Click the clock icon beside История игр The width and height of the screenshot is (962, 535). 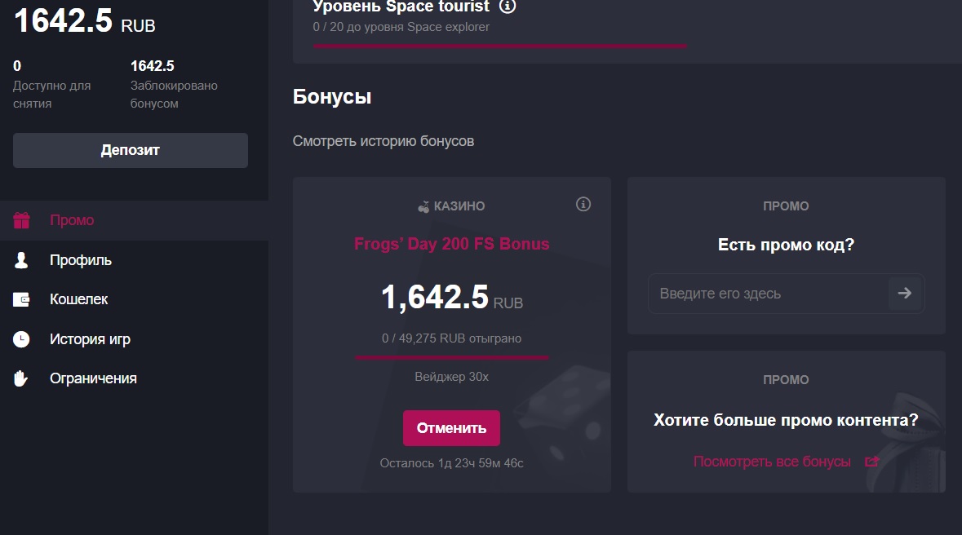point(21,338)
